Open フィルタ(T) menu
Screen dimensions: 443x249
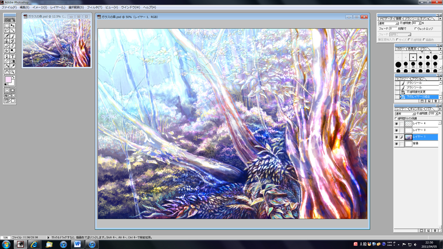(x=94, y=8)
